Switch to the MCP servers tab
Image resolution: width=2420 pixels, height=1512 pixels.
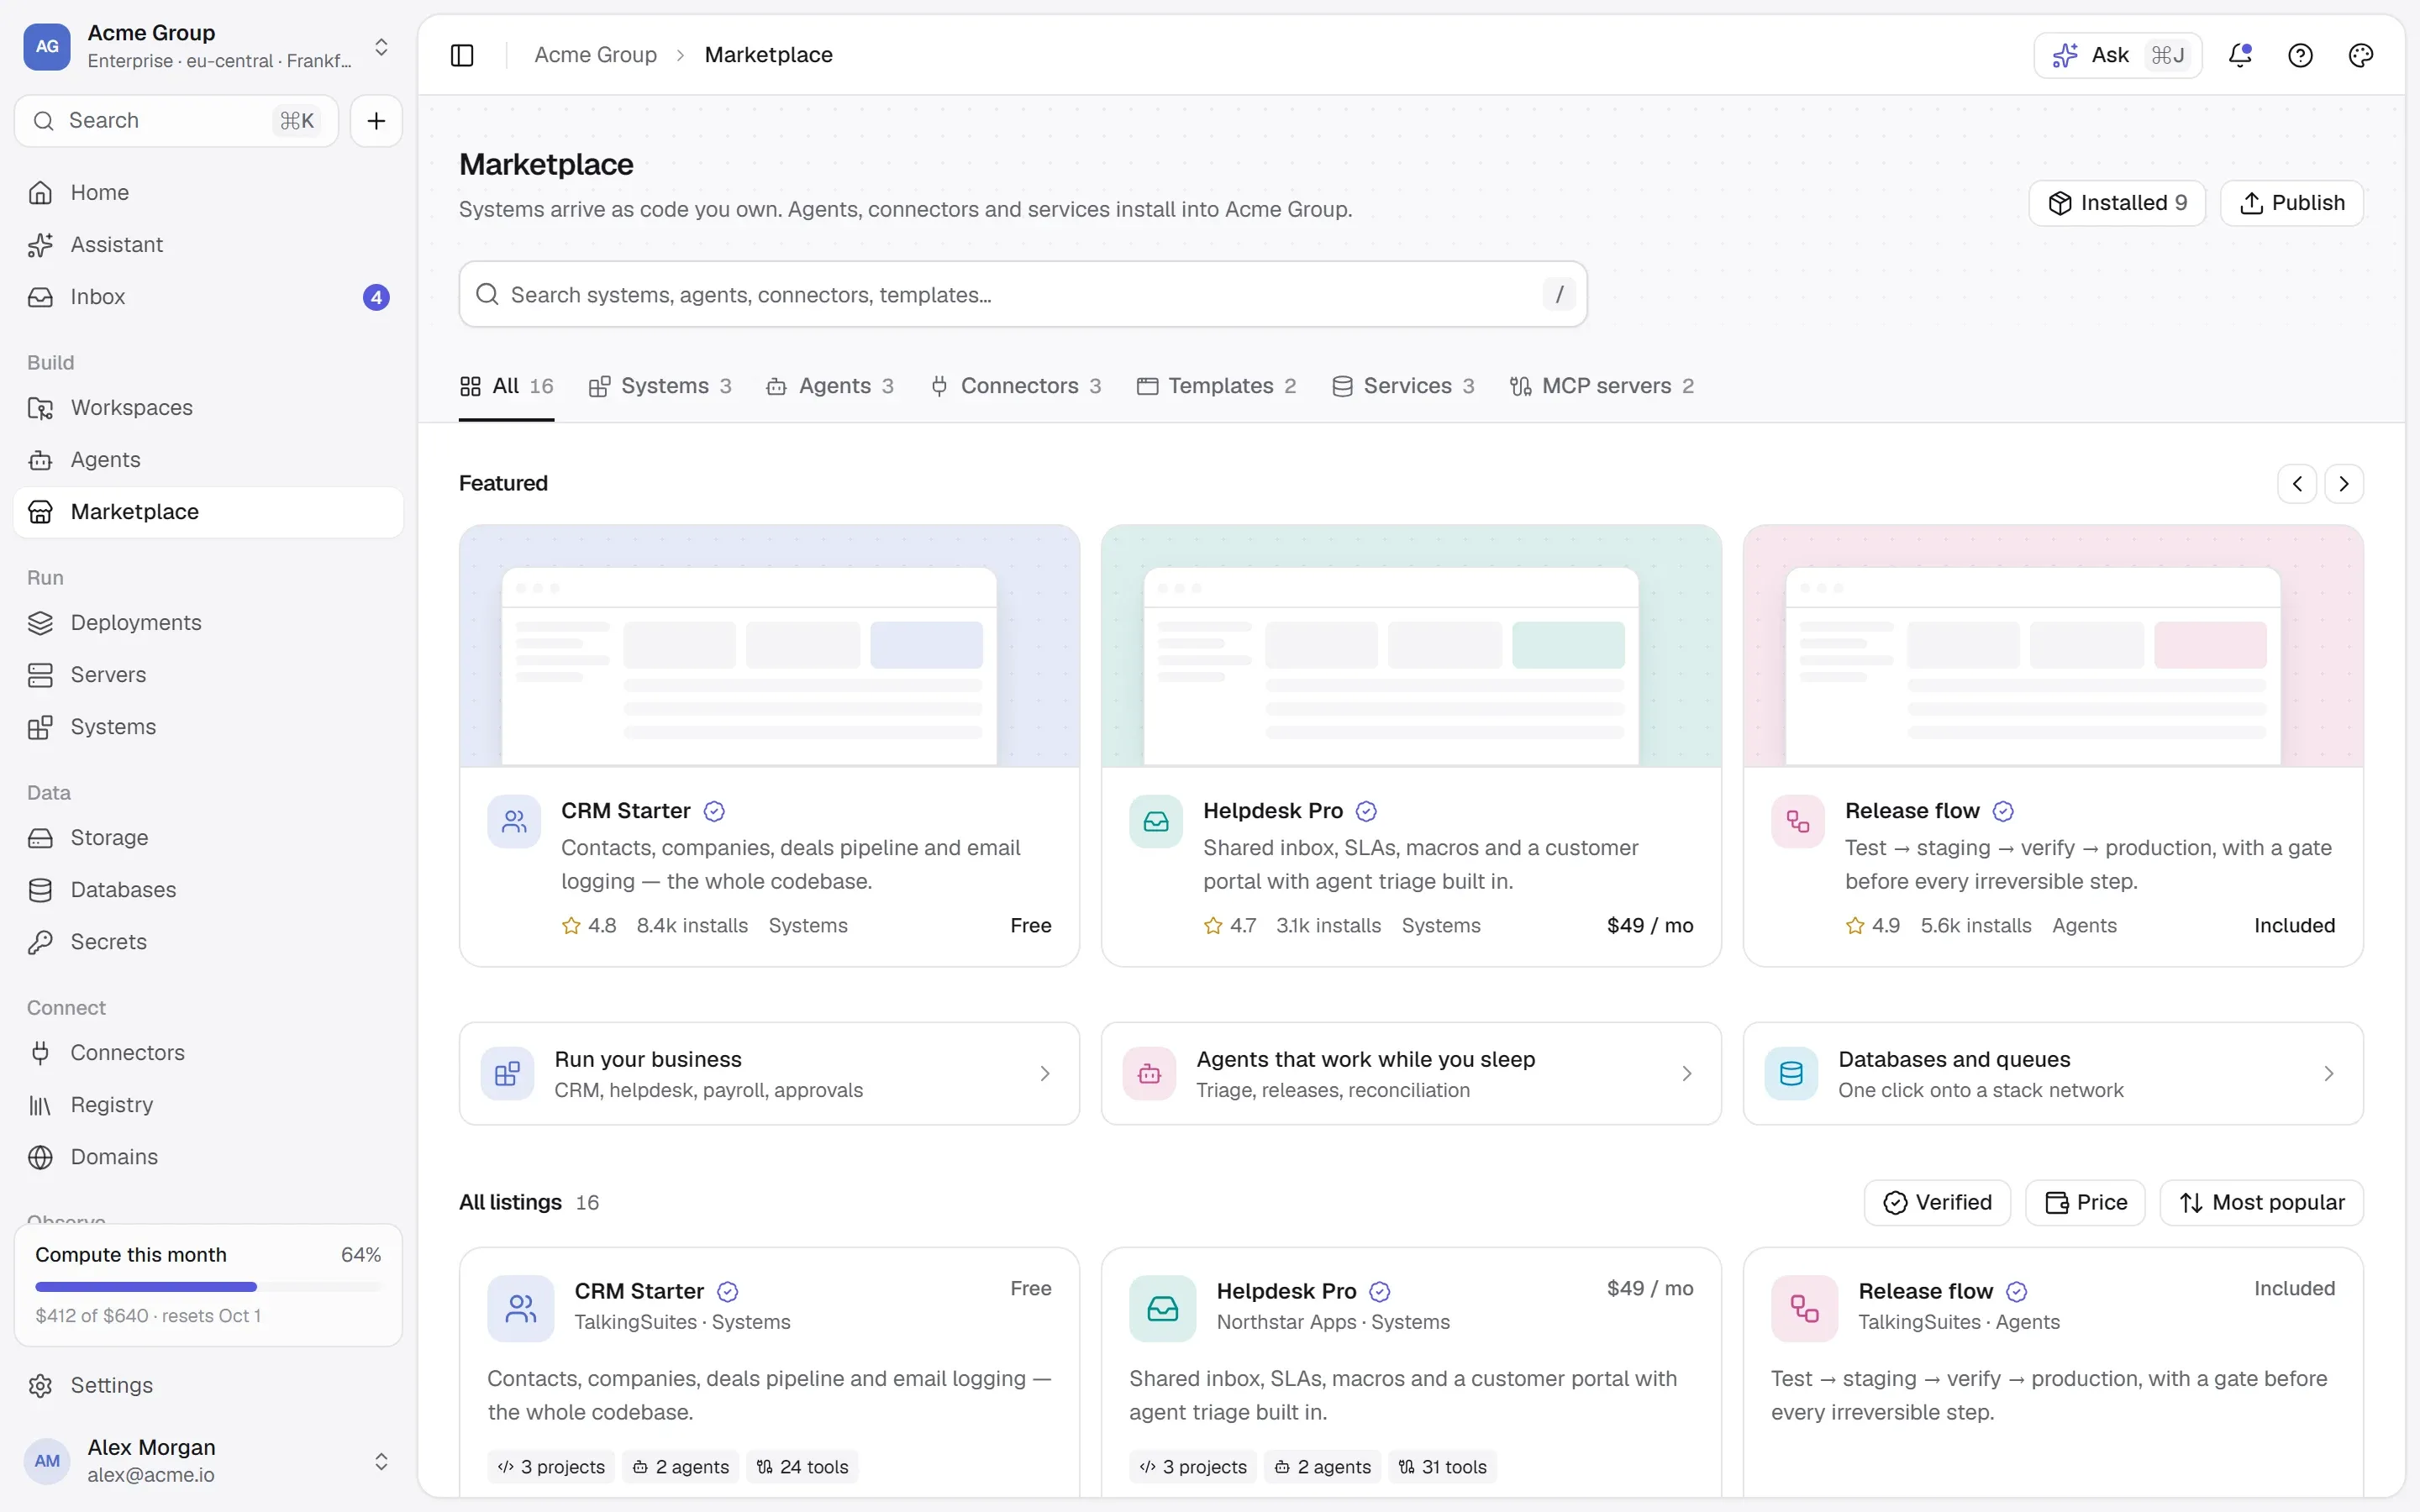(x=1602, y=386)
